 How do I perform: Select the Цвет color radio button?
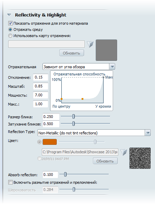click(39, 142)
